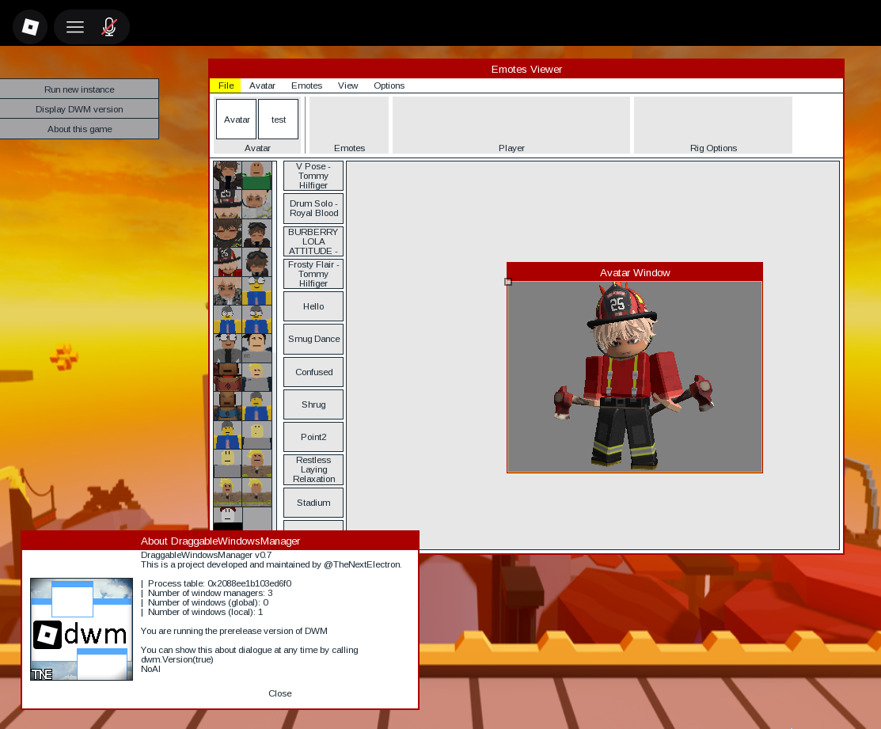
Task: Play V Pose - Tommy Hilfiger emote
Action: click(313, 176)
